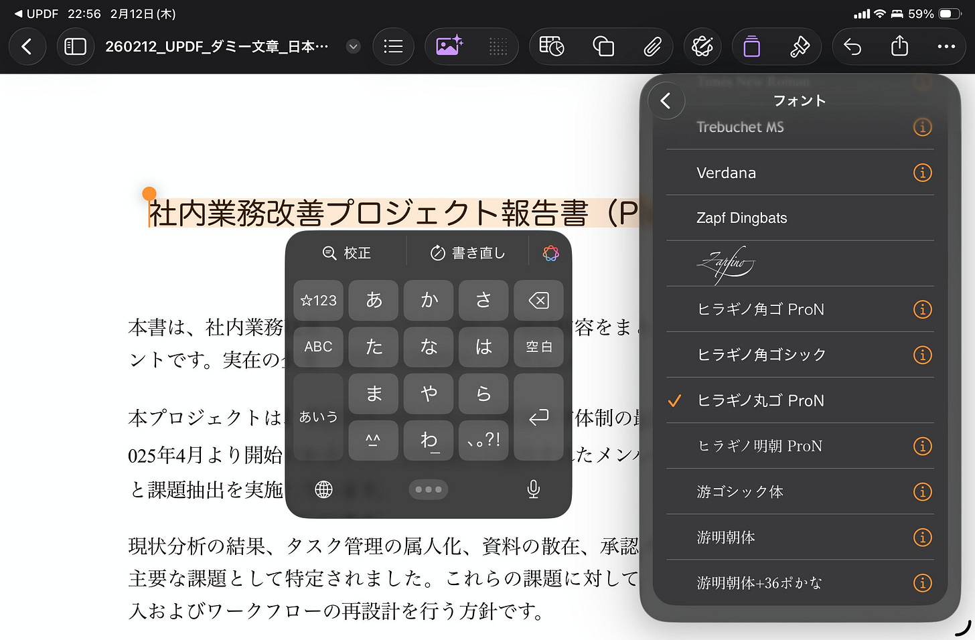Tap the microphone icon for dictation
This screenshot has height=640, width=975.
pos(533,489)
